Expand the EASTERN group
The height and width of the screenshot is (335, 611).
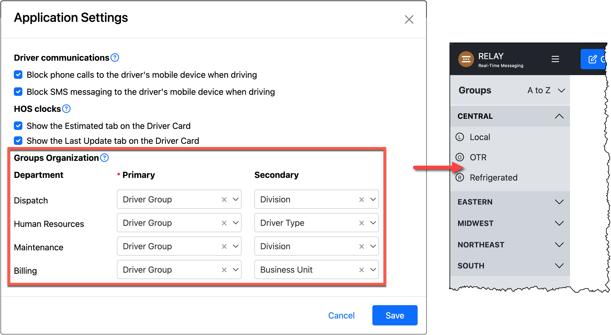(559, 202)
